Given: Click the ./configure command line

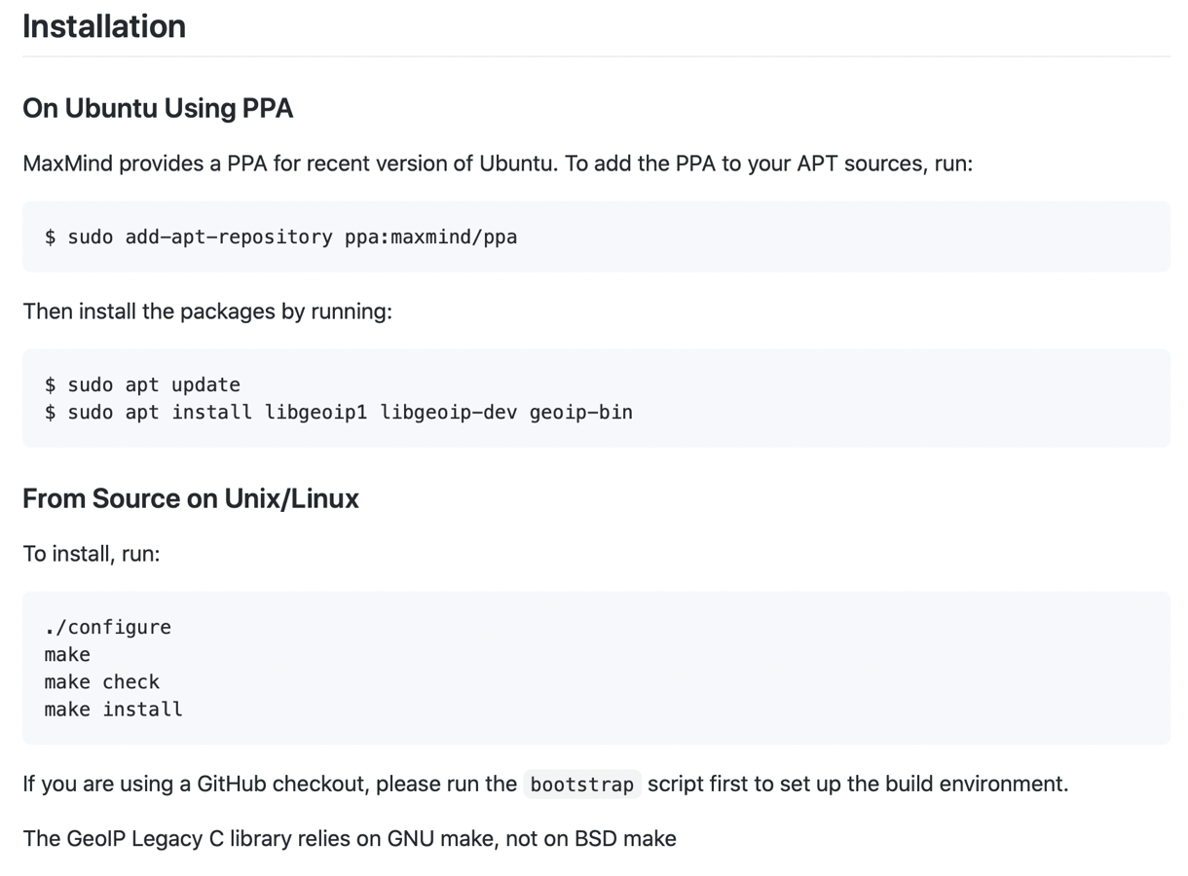Looking at the screenshot, I should coord(108,628).
